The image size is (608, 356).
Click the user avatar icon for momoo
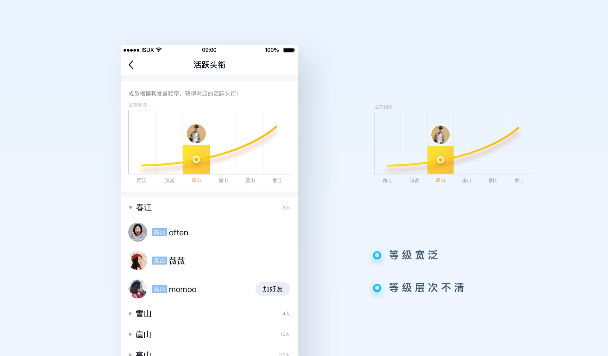pyautogui.click(x=138, y=289)
